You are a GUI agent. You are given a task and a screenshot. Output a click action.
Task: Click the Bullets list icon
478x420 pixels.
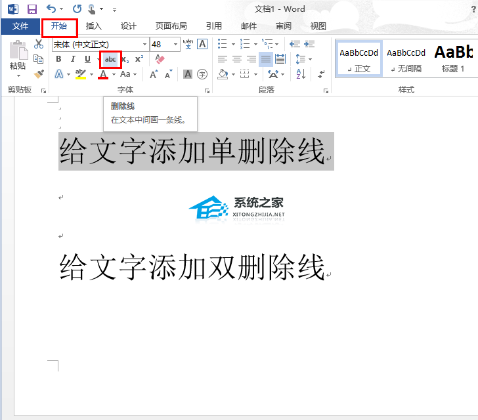[x=223, y=44]
